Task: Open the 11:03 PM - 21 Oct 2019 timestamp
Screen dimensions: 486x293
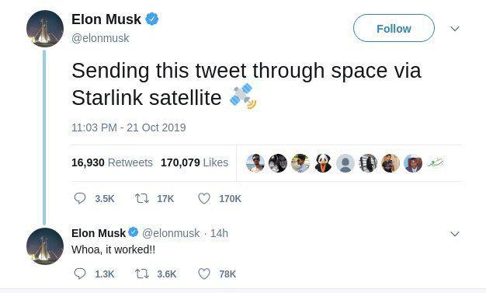Action: 129,127
